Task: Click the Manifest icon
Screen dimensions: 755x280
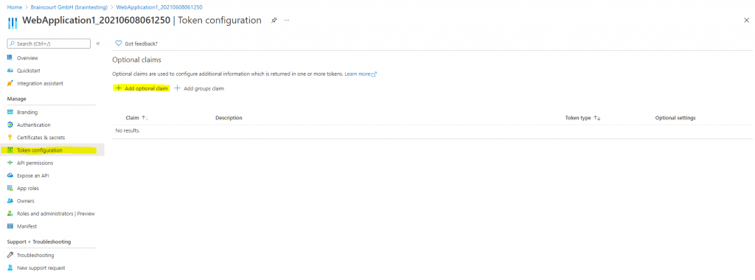Action: point(10,226)
